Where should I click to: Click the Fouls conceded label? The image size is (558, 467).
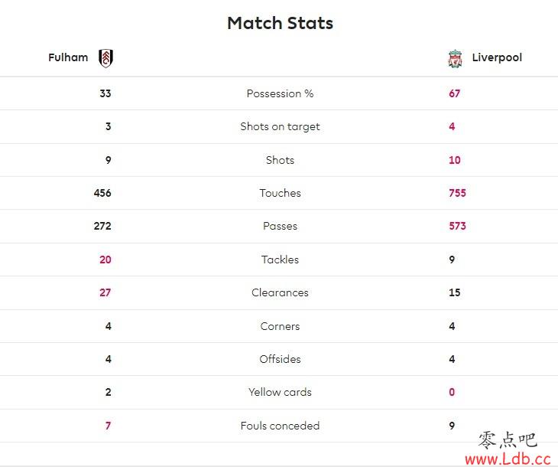[x=280, y=426]
